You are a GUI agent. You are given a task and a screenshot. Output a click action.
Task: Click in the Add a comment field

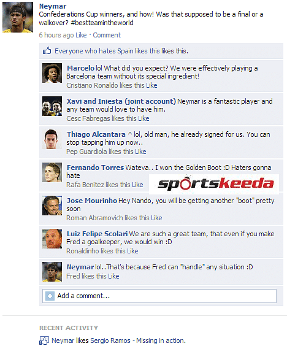pyautogui.click(x=159, y=296)
